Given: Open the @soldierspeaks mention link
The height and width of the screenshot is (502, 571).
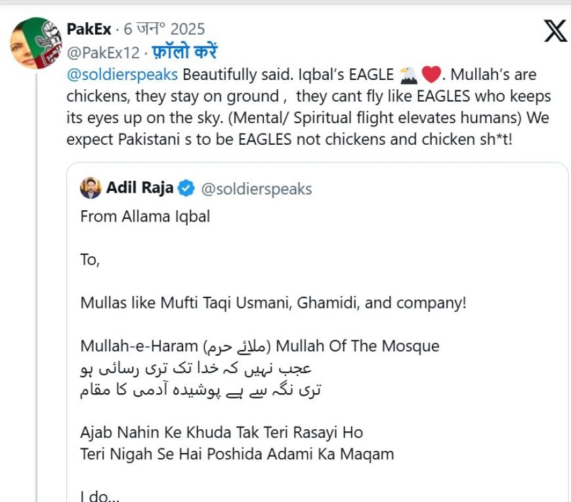Looking at the screenshot, I should [x=122, y=75].
